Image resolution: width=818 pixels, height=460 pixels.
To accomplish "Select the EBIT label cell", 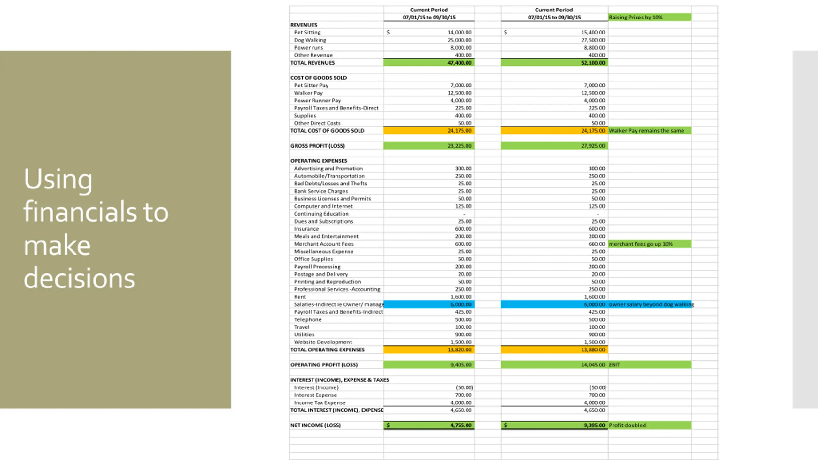I will click(x=650, y=365).
